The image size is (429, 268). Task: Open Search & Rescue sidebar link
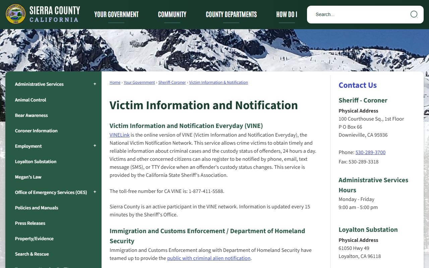32,254
